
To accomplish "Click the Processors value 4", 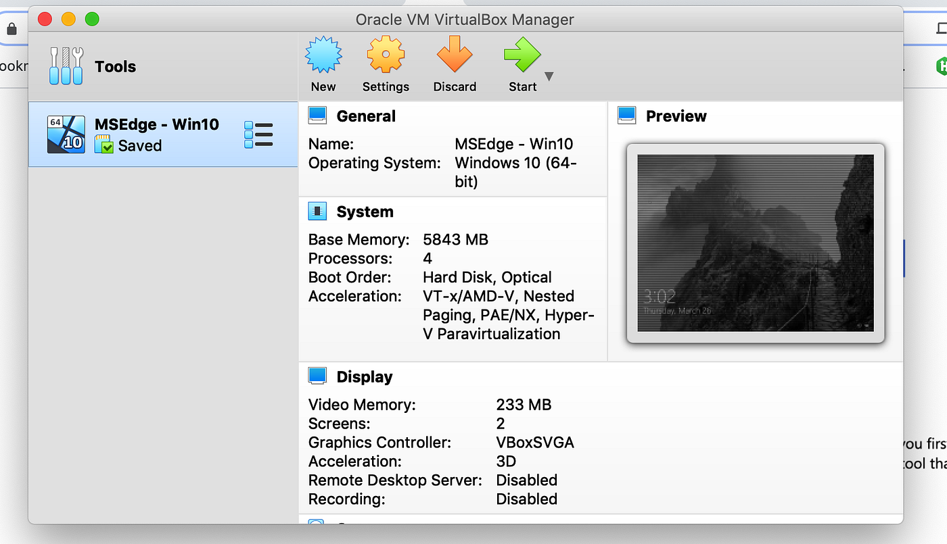I will click(428, 259).
